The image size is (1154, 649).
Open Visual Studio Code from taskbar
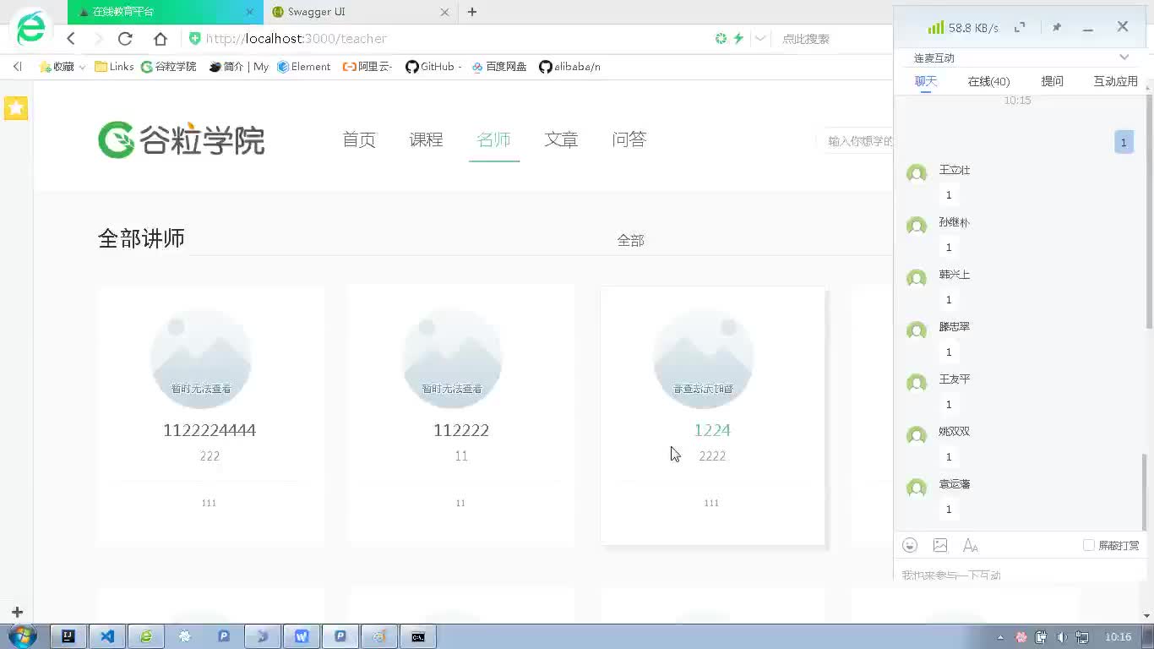click(107, 636)
